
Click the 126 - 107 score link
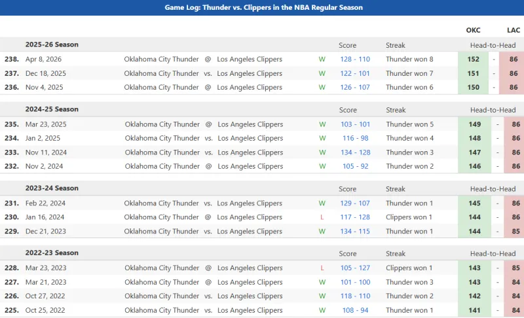355,87
